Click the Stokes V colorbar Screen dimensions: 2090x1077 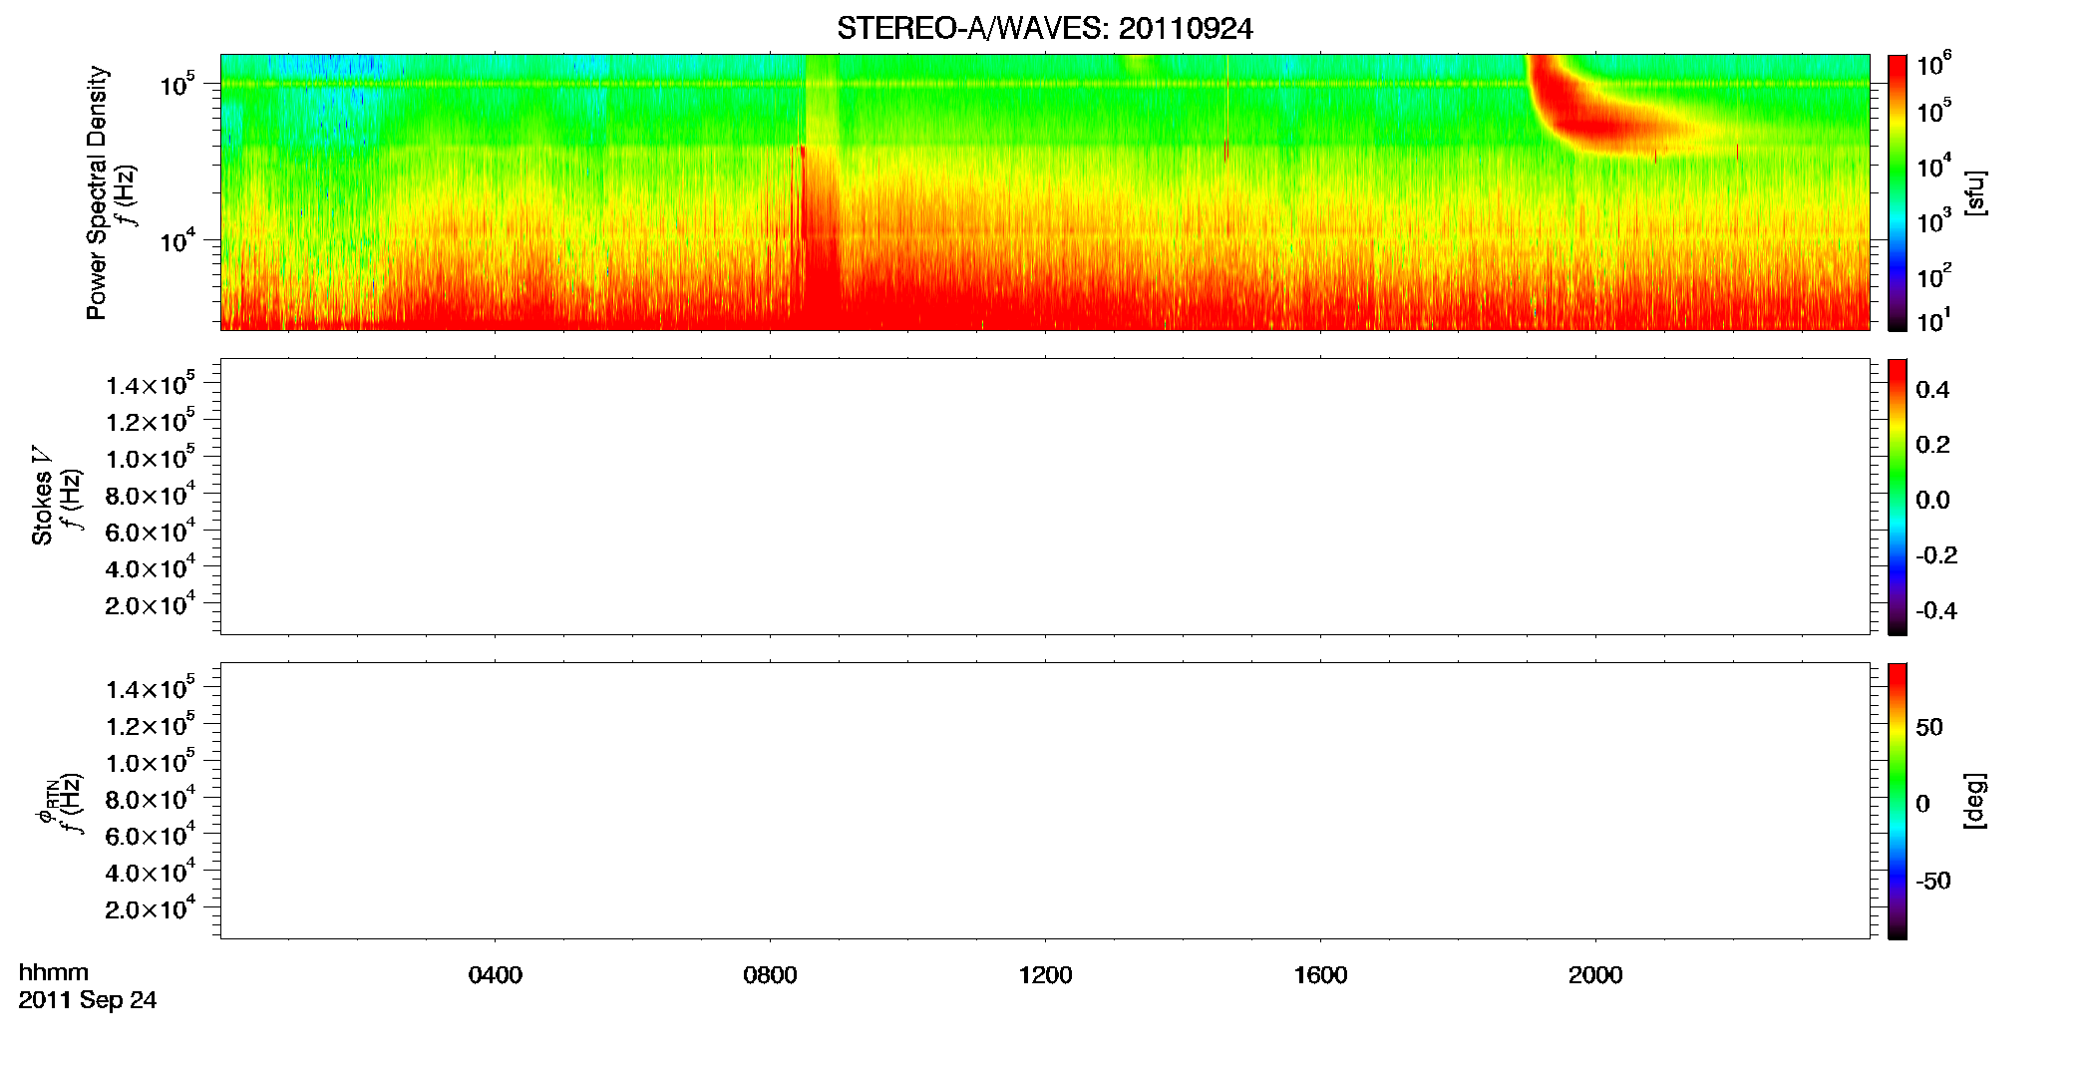click(1898, 497)
